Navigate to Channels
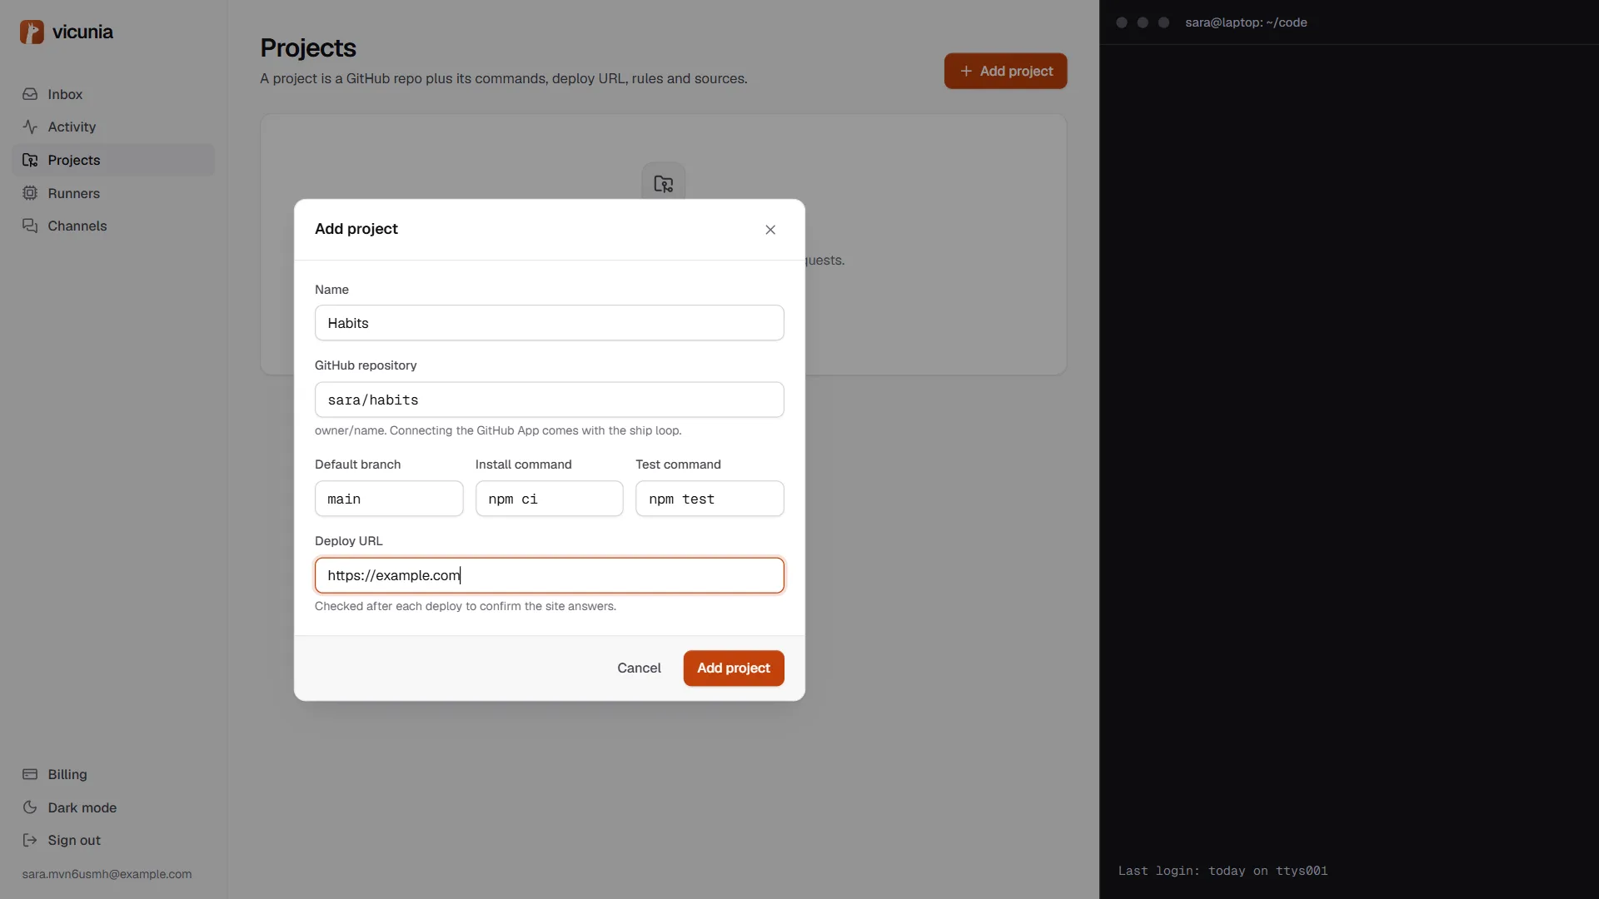The image size is (1599, 899). click(113, 226)
